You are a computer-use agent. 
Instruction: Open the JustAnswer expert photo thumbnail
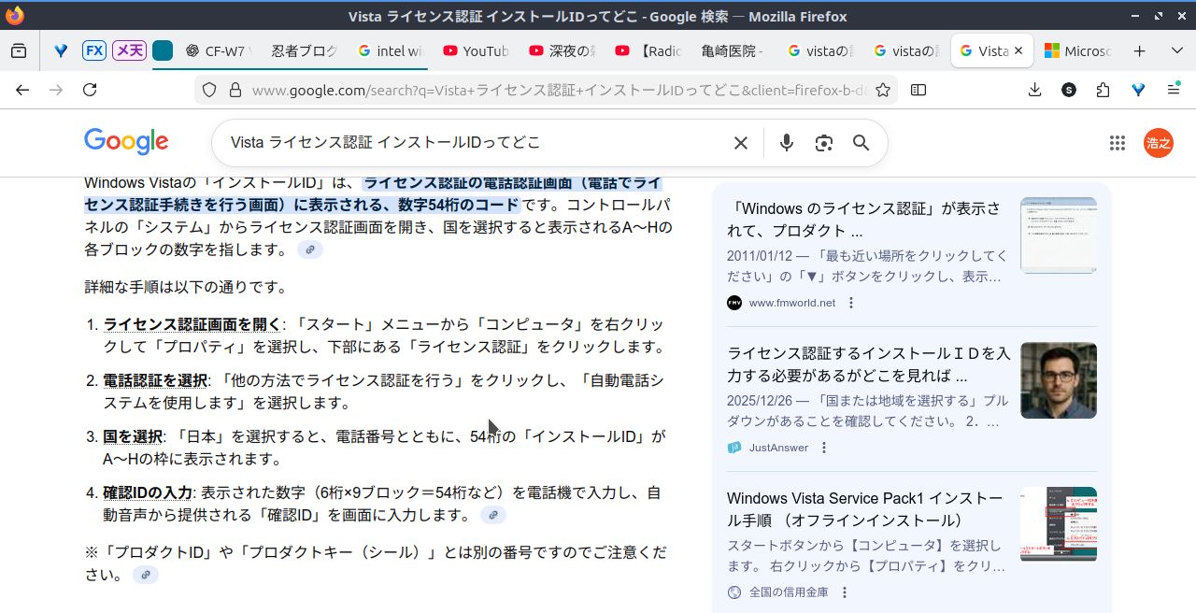click(x=1059, y=380)
